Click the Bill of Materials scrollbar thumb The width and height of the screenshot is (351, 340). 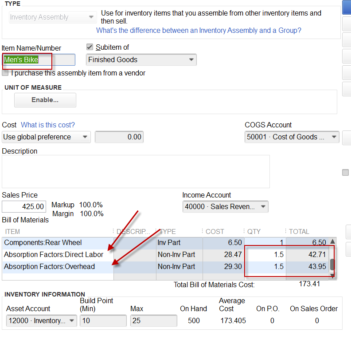(x=333, y=265)
